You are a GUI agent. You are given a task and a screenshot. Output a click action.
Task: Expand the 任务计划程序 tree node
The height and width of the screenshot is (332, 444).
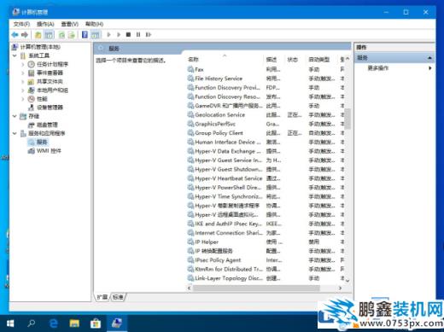pyautogui.click(x=23, y=64)
